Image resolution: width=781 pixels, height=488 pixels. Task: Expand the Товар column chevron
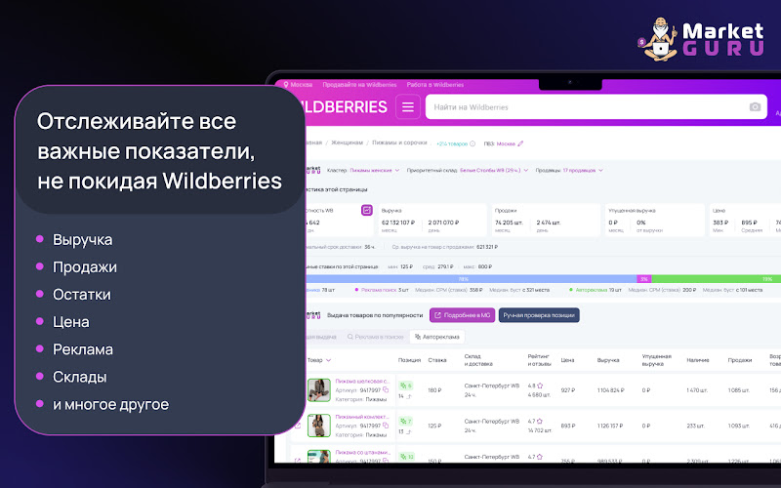(329, 360)
